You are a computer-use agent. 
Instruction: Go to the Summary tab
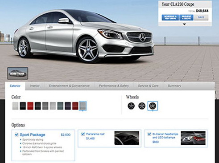tap(174, 86)
